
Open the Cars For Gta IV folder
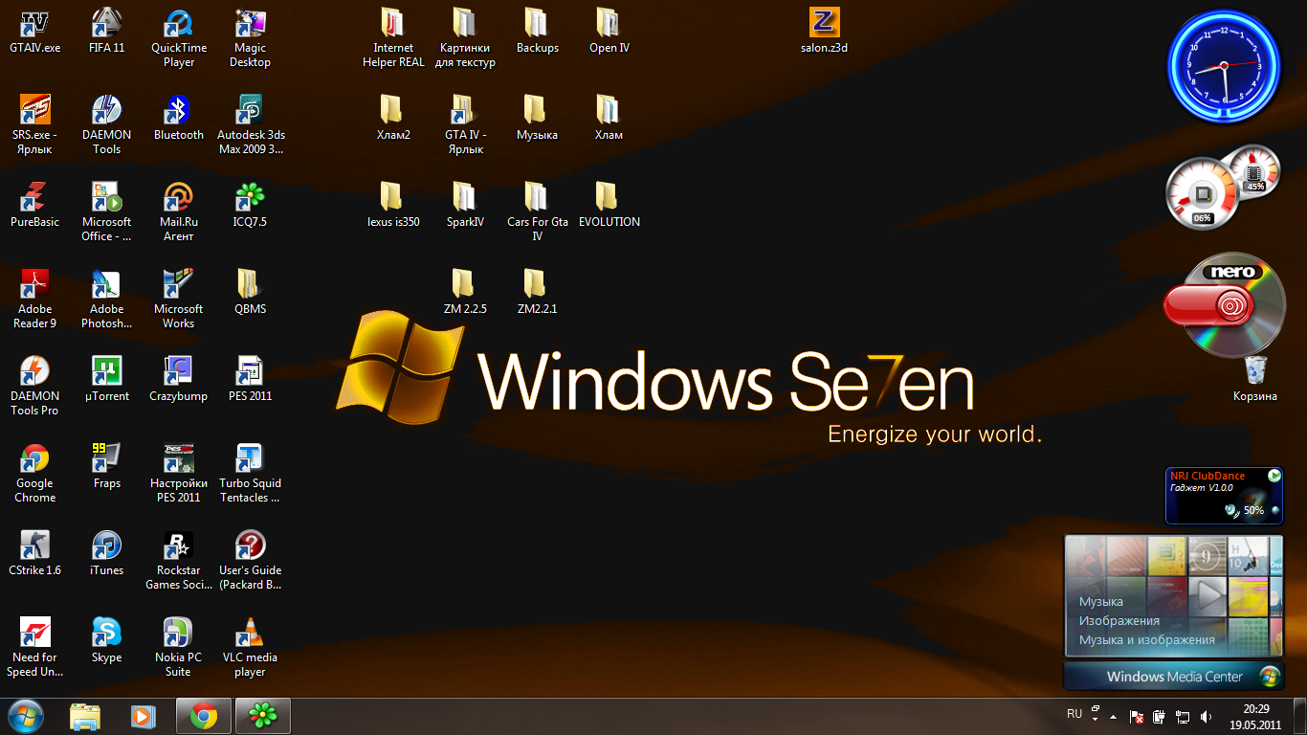[x=537, y=212]
